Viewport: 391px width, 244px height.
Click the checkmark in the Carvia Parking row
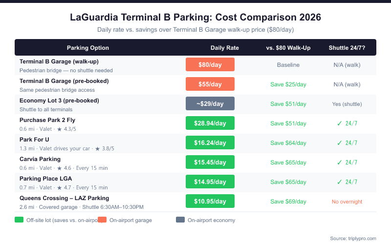pos(340,163)
